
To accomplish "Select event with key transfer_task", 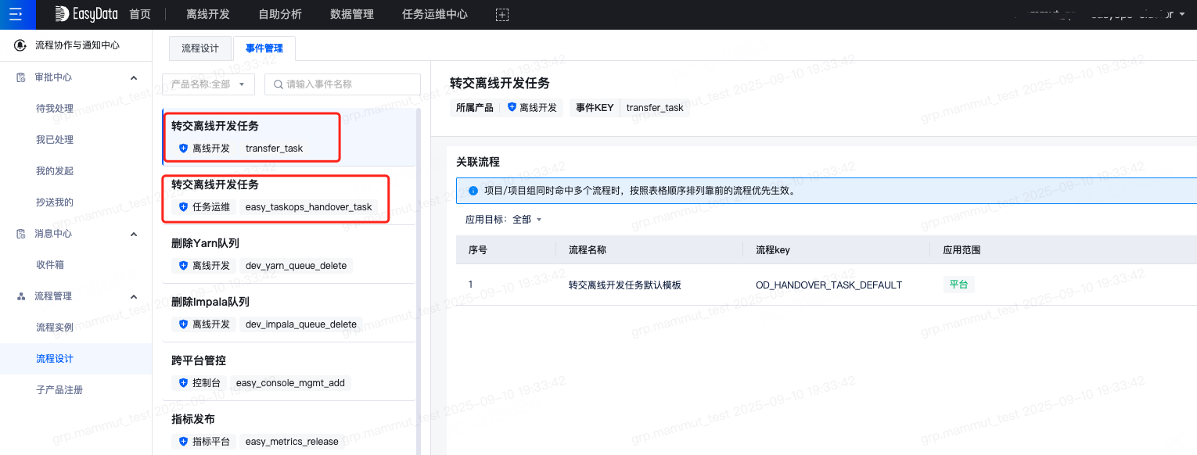I will [289, 137].
